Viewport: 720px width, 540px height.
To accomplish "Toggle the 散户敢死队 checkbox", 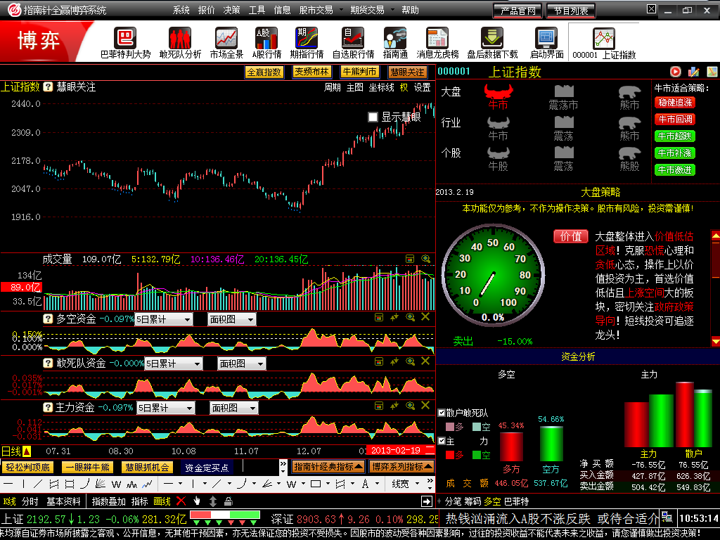I will pos(442,413).
